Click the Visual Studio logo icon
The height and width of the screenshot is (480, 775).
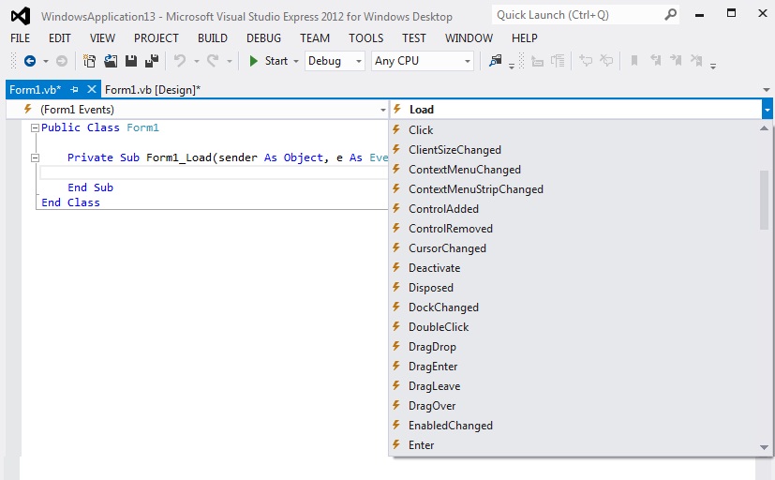pyautogui.click(x=21, y=16)
